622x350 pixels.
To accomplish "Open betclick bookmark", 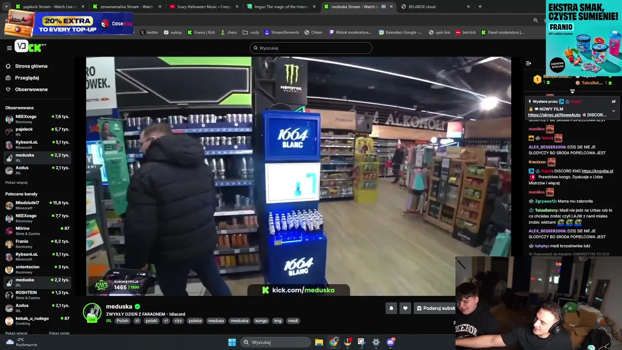I will point(466,33).
